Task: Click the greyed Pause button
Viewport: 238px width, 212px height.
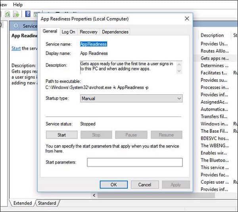Action: pos(131,135)
